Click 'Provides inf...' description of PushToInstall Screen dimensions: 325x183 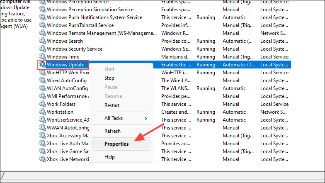176,25
